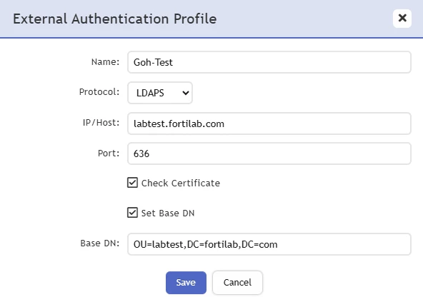Viewport: 423px width, 307px height.
Task: Save the authentication profile
Action: (186, 283)
